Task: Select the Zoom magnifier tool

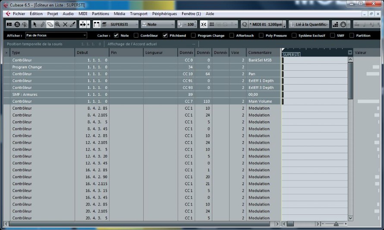Action: (x=57, y=24)
